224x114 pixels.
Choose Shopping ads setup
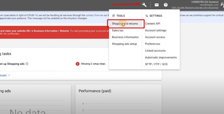coord(124,44)
